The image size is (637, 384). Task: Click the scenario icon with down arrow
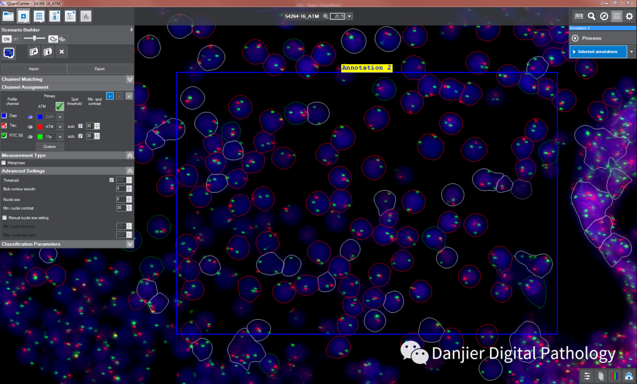(x=48, y=51)
